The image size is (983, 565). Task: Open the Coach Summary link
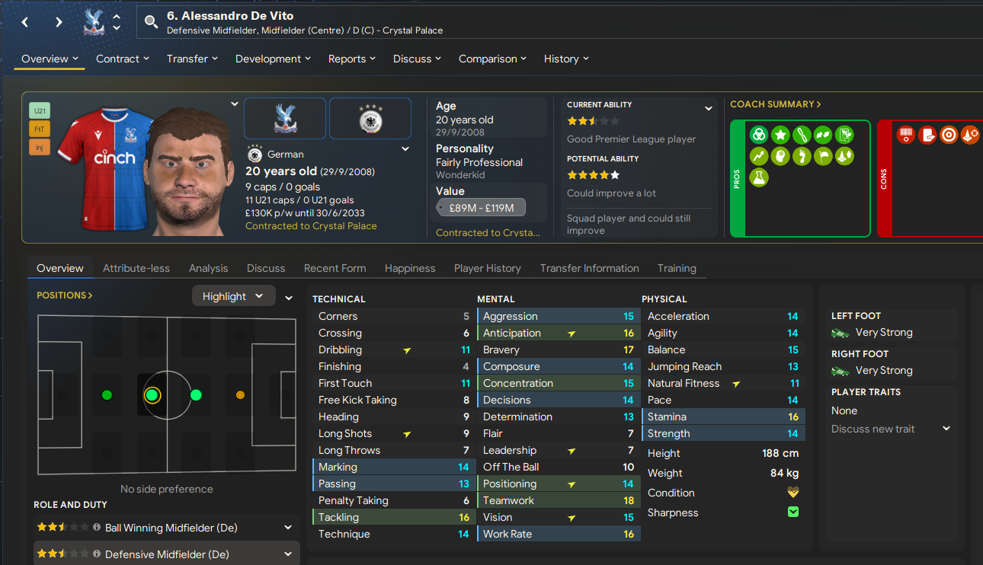point(775,104)
